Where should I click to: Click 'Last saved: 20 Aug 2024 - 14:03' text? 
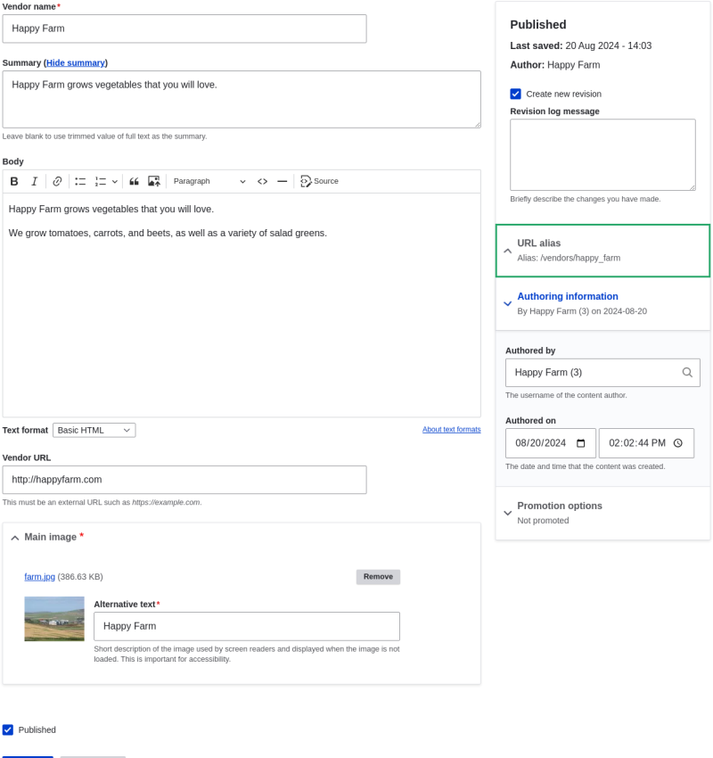click(580, 45)
